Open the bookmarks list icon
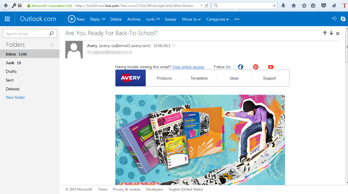This screenshot has height=194, width=348. pos(313,6)
